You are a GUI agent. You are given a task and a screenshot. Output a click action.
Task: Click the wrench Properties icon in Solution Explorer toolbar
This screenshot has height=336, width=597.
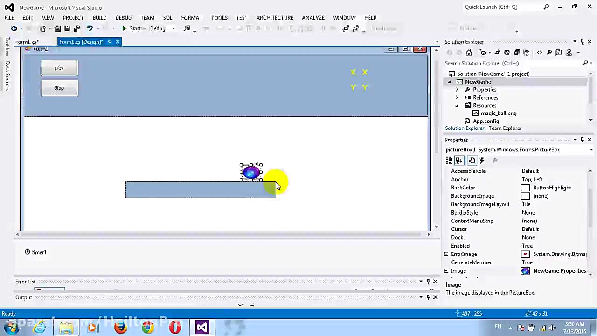tap(549, 53)
